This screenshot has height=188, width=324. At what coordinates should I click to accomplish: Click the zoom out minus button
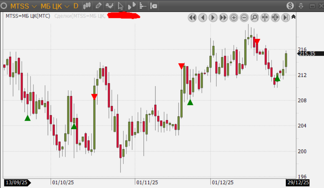pos(244,18)
